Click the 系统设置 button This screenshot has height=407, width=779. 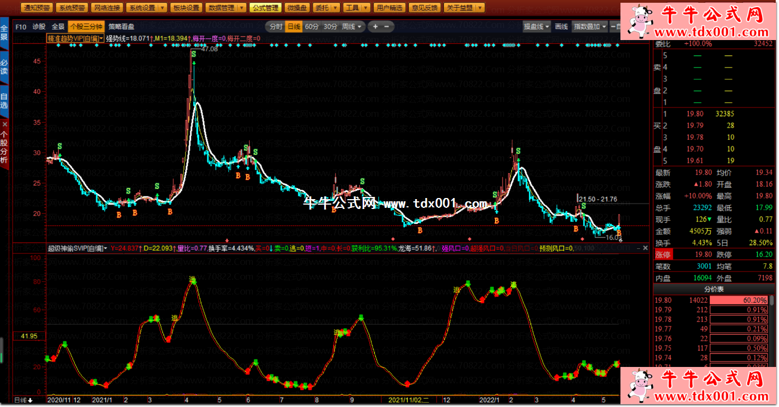pyautogui.click(x=142, y=8)
